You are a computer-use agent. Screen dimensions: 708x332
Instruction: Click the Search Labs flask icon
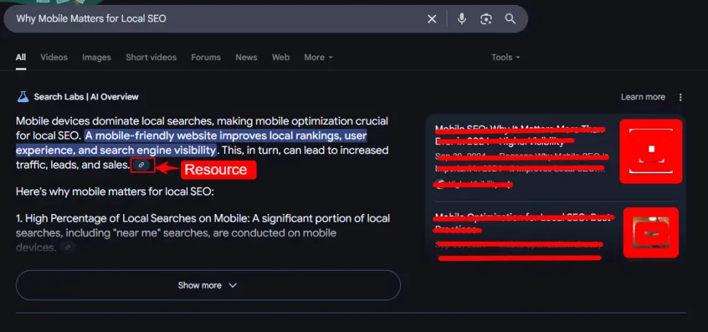(23, 97)
